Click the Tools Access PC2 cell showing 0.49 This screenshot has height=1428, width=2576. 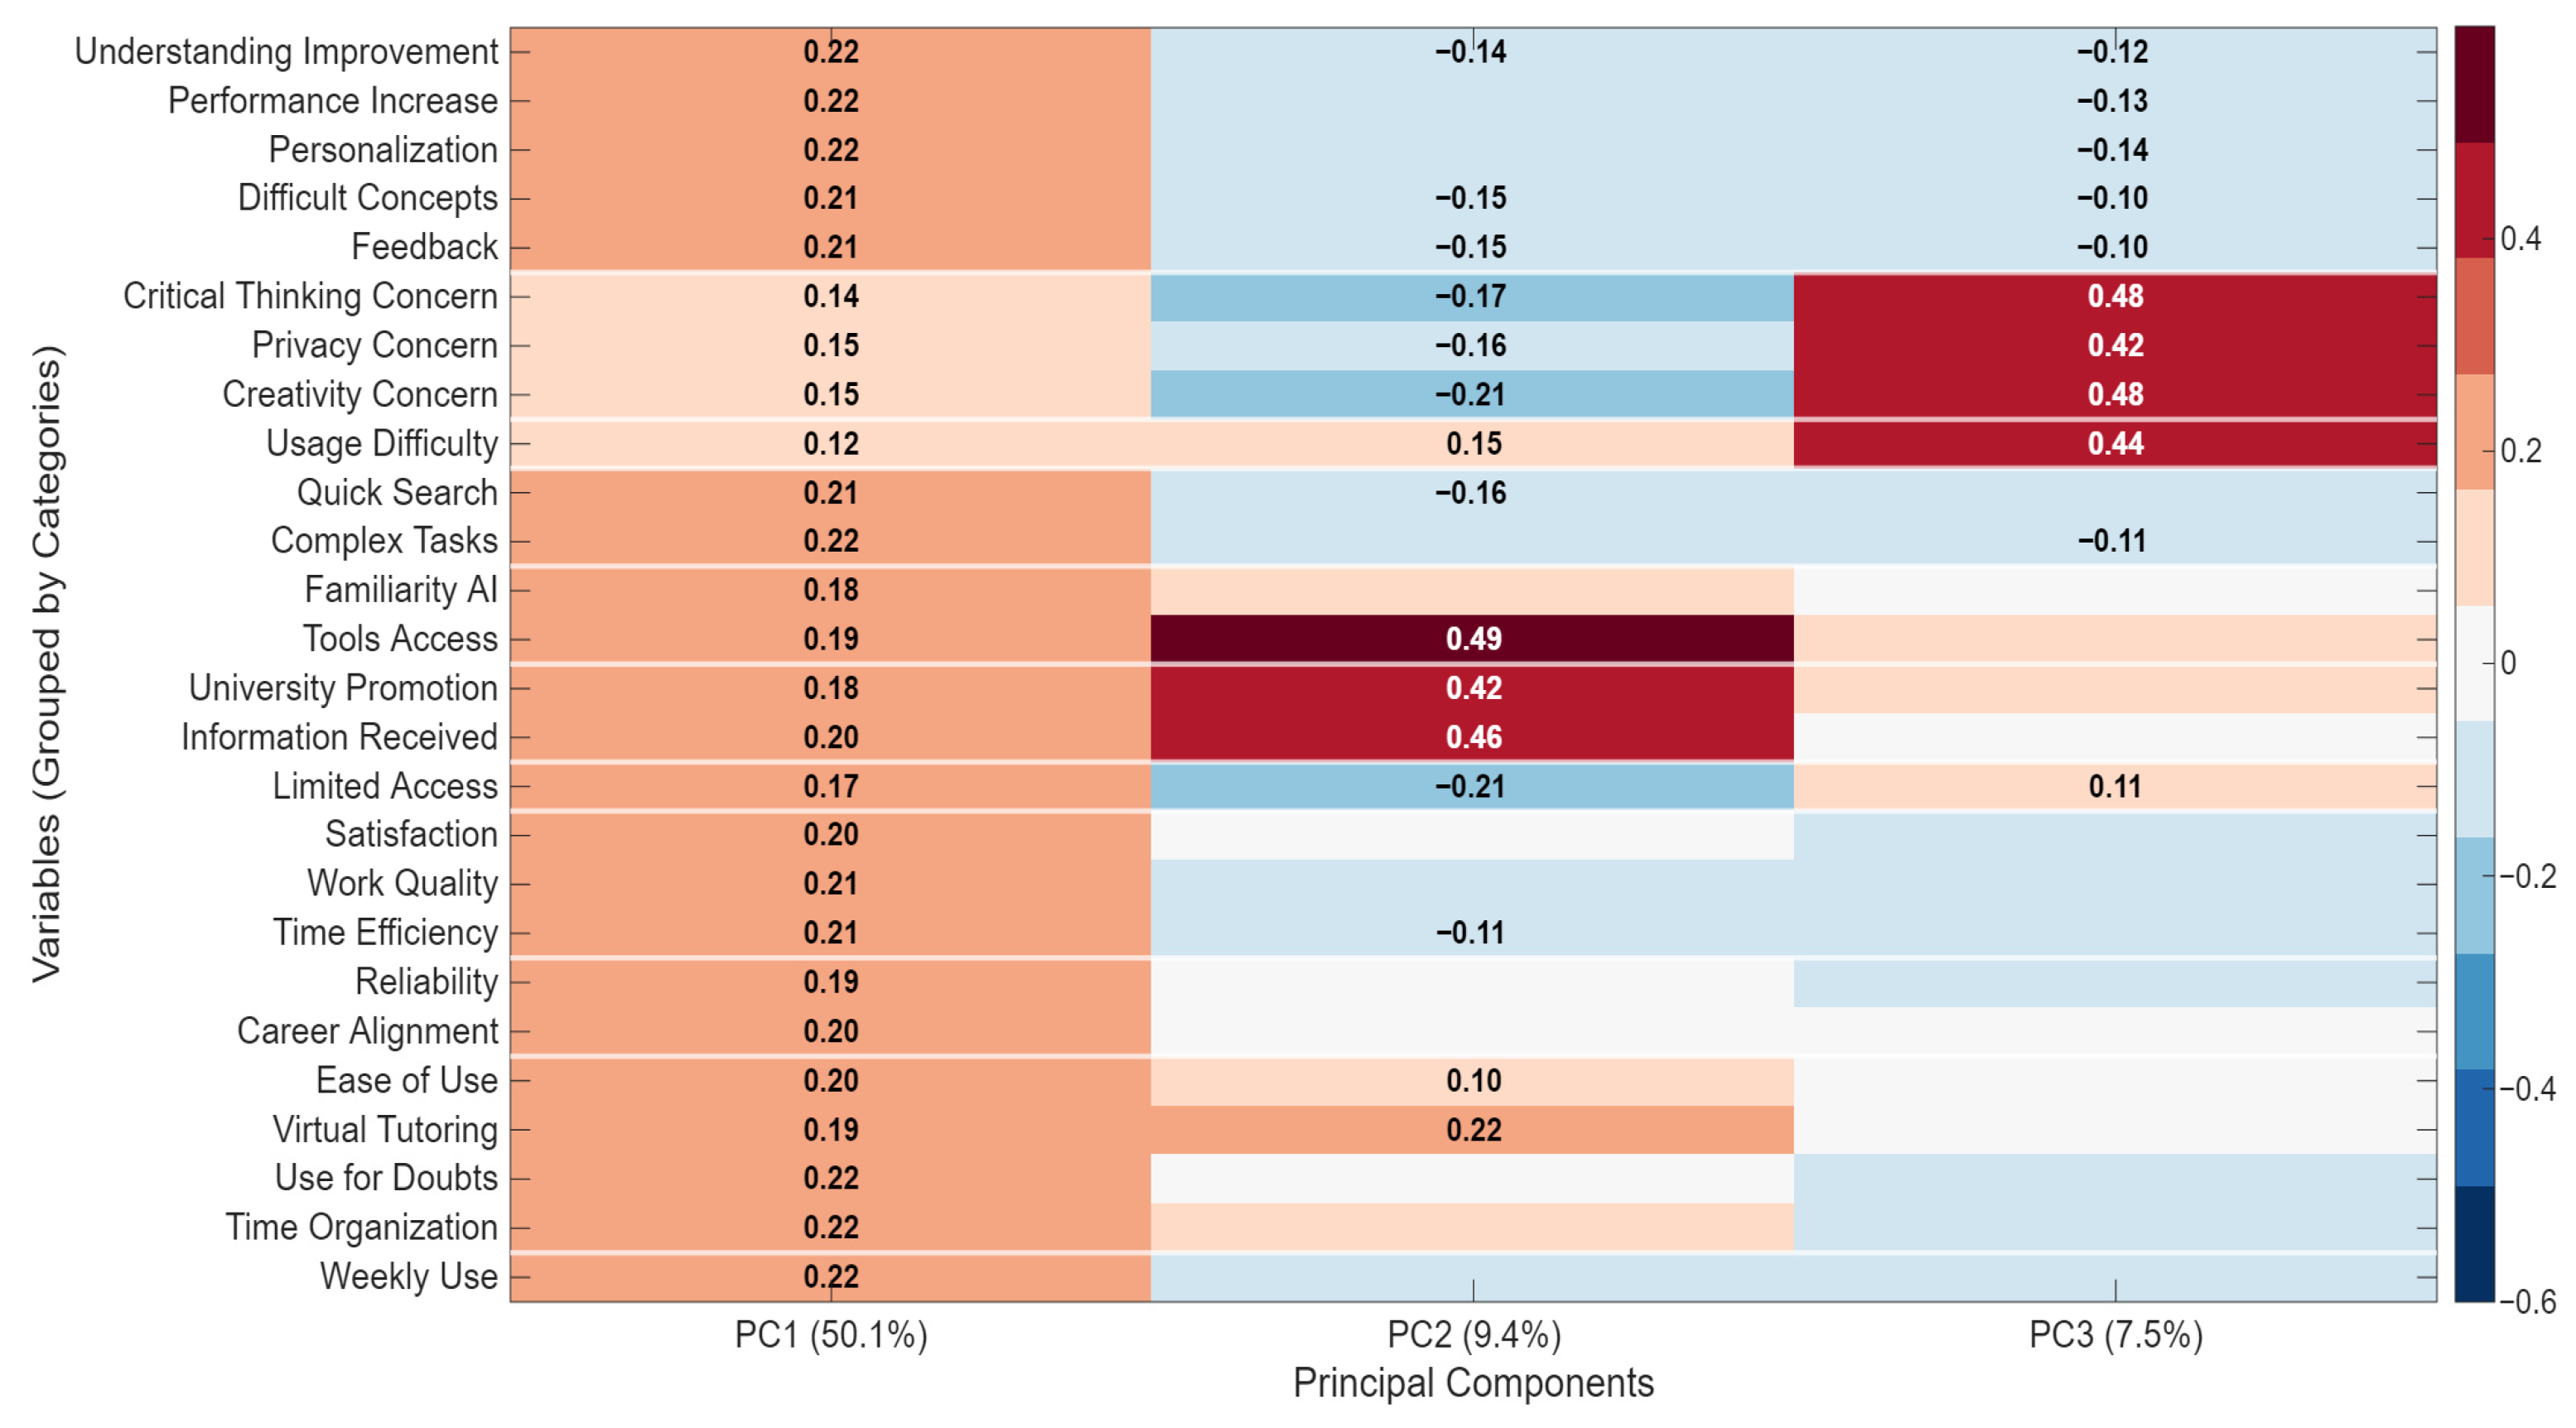(x=1472, y=638)
